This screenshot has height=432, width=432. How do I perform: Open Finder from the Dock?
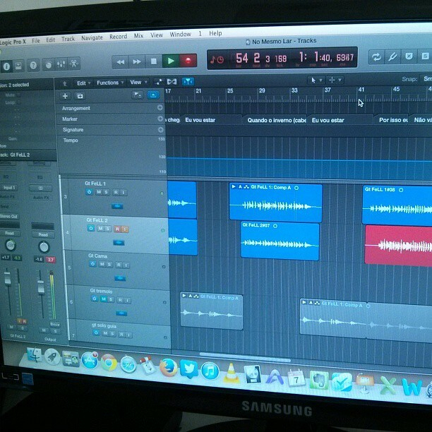[33, 355]
